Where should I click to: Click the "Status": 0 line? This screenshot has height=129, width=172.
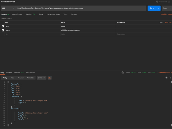(x=16, y=84)
